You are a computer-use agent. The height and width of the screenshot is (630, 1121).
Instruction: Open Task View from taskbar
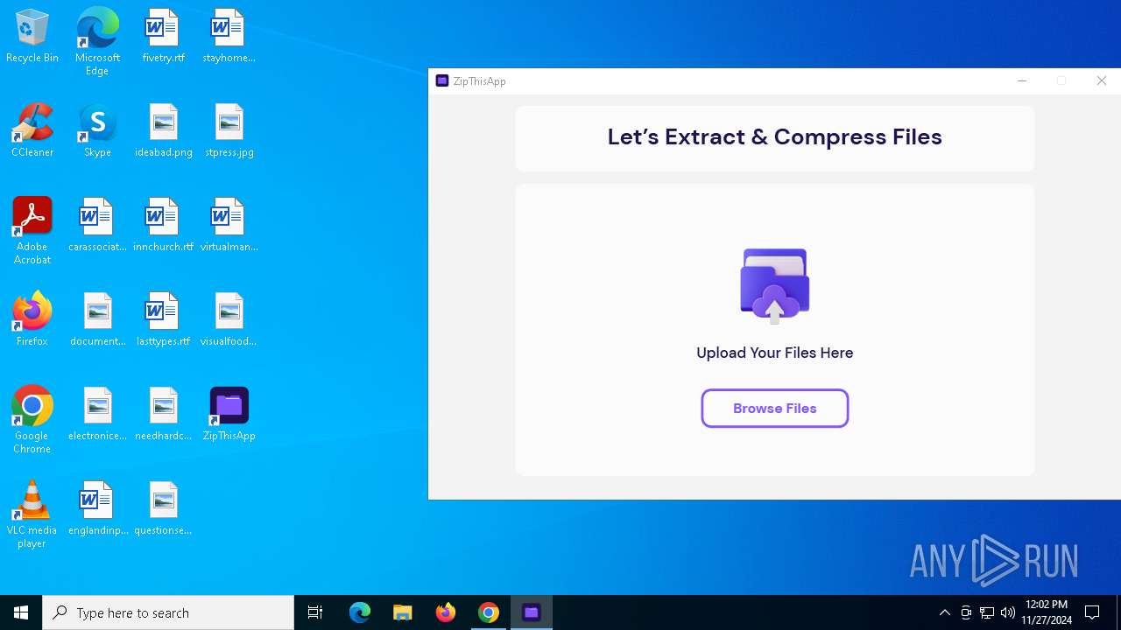coord(315,612)
